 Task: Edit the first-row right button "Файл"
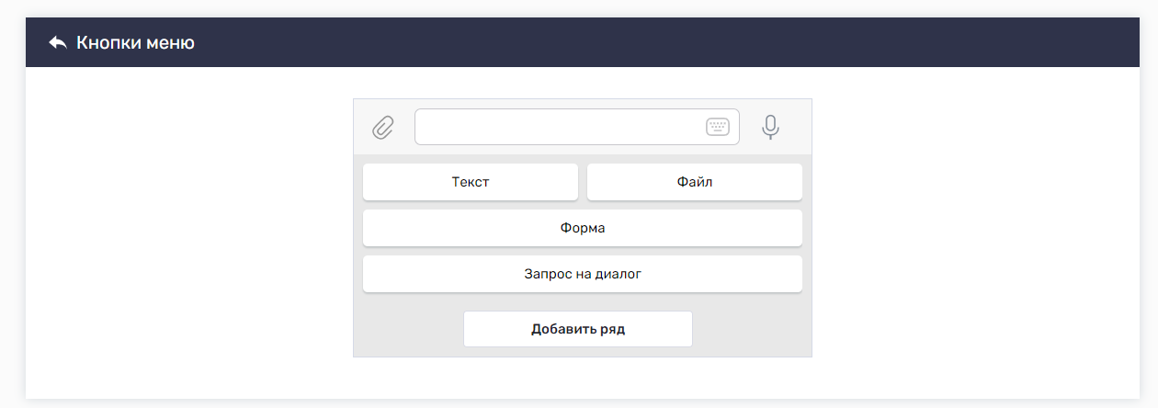(695, 182)
